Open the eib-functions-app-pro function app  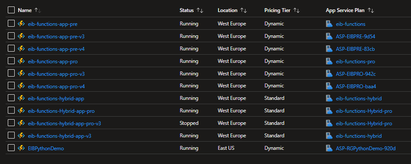pyautogui.click(x=53, y=62)
